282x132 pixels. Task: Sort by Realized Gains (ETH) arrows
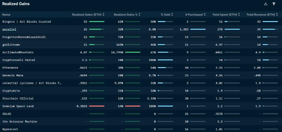pyautogui.click(x=103, y=15)
